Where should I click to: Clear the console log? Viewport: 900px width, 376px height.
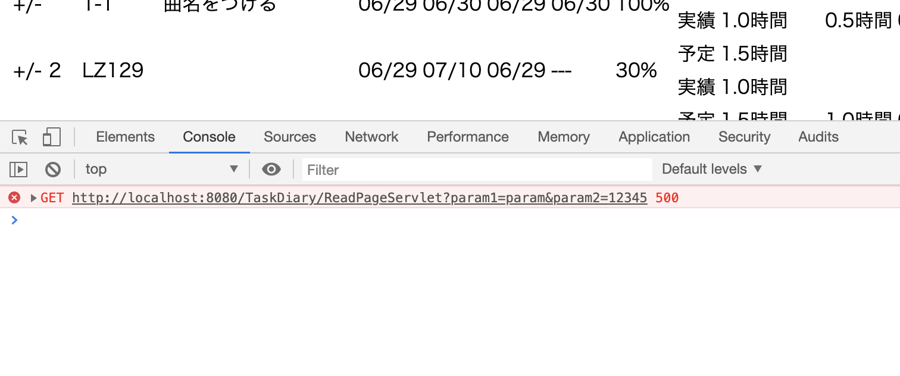[x=53, y=170]
